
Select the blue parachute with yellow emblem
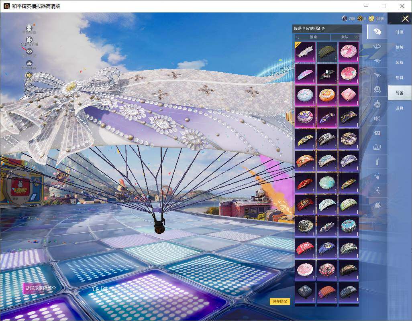click(x=327, y=248)
